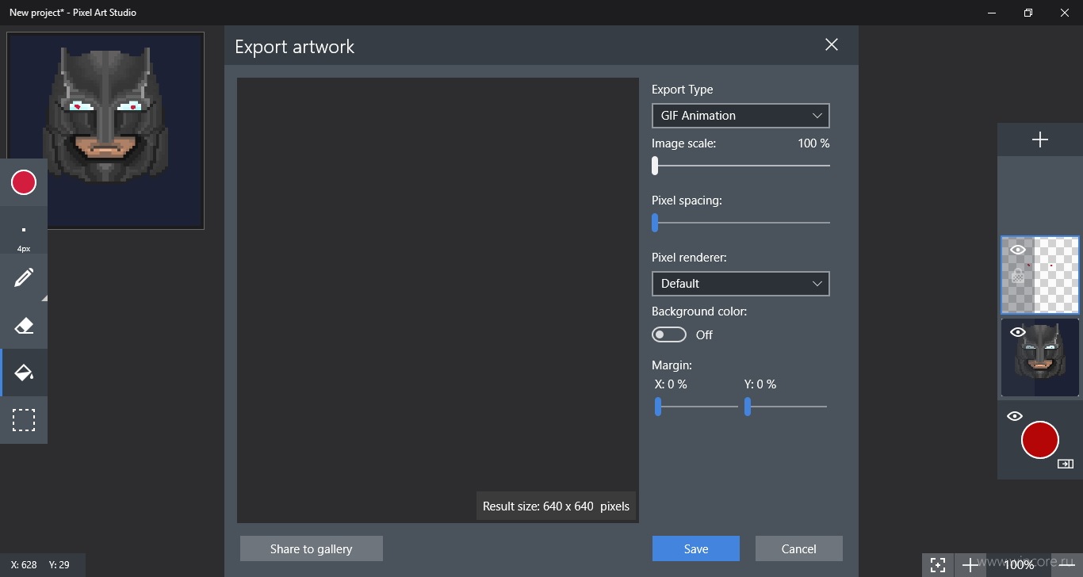The height and width of the screenshot is (577, 1083).
Task: Hide the top transparent layer via eye icon
Action: (1018, 250)
